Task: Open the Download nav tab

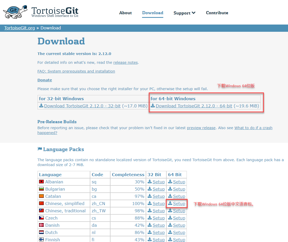Action: pyautogui.click(x=153, y=13)
